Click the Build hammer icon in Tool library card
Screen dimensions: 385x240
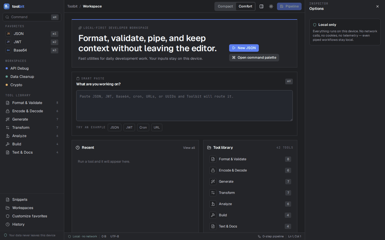[213, 215]
